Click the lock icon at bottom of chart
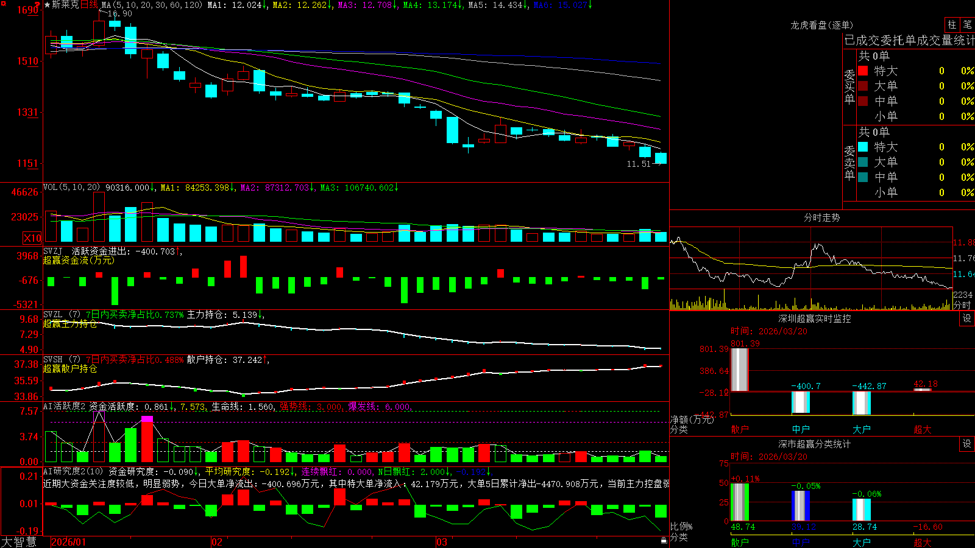 (x=664, y=540)
